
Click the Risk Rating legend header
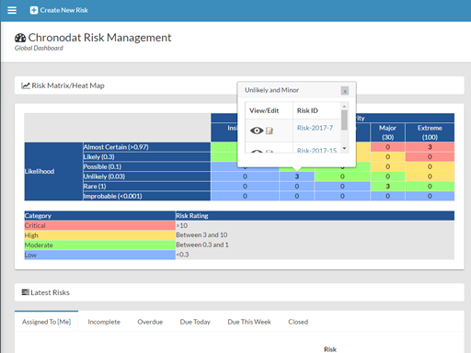tap(315, 216)
